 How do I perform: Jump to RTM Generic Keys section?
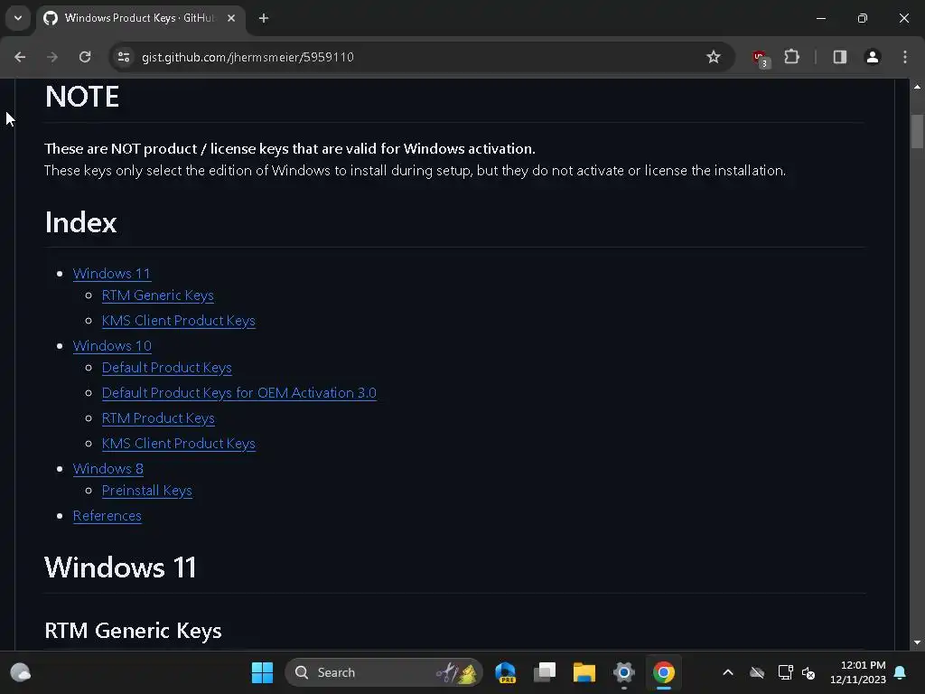click(157, 295)
